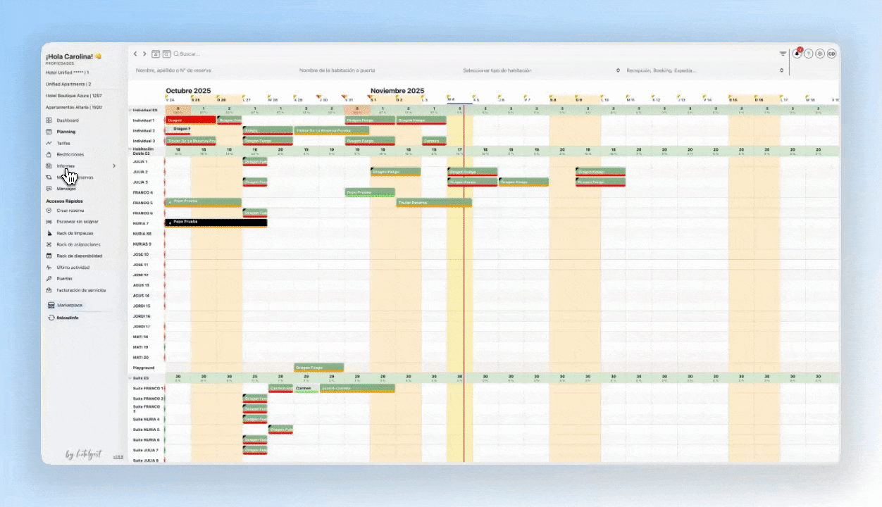The width and height of the screenshot is (882, 507).
Task: Click the Crear reserva plus icon
Action: pos(49,210)
